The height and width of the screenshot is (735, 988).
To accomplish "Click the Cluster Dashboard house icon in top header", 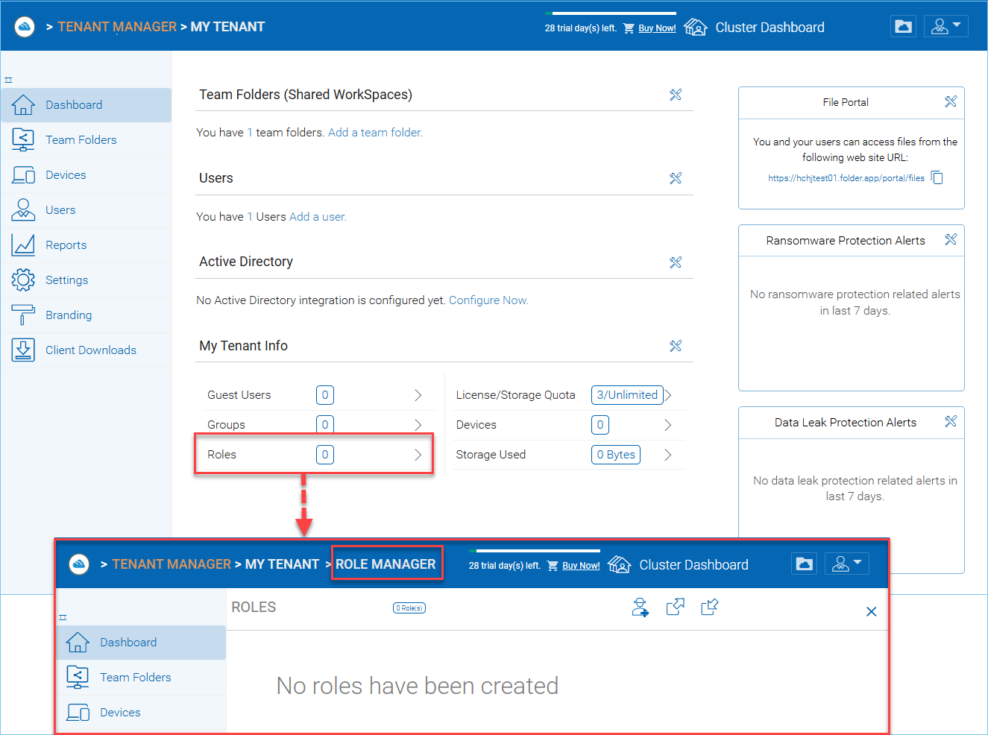I will point(695,27).
